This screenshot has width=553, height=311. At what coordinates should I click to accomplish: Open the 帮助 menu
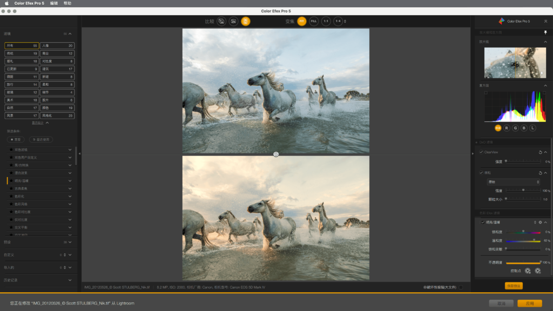(x=68, y=3)
